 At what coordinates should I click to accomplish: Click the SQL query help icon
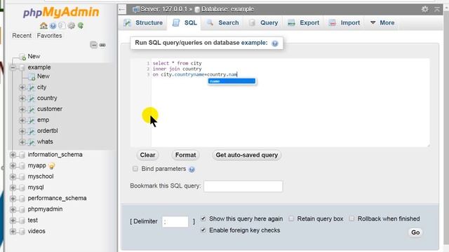[x=275, y=43]
